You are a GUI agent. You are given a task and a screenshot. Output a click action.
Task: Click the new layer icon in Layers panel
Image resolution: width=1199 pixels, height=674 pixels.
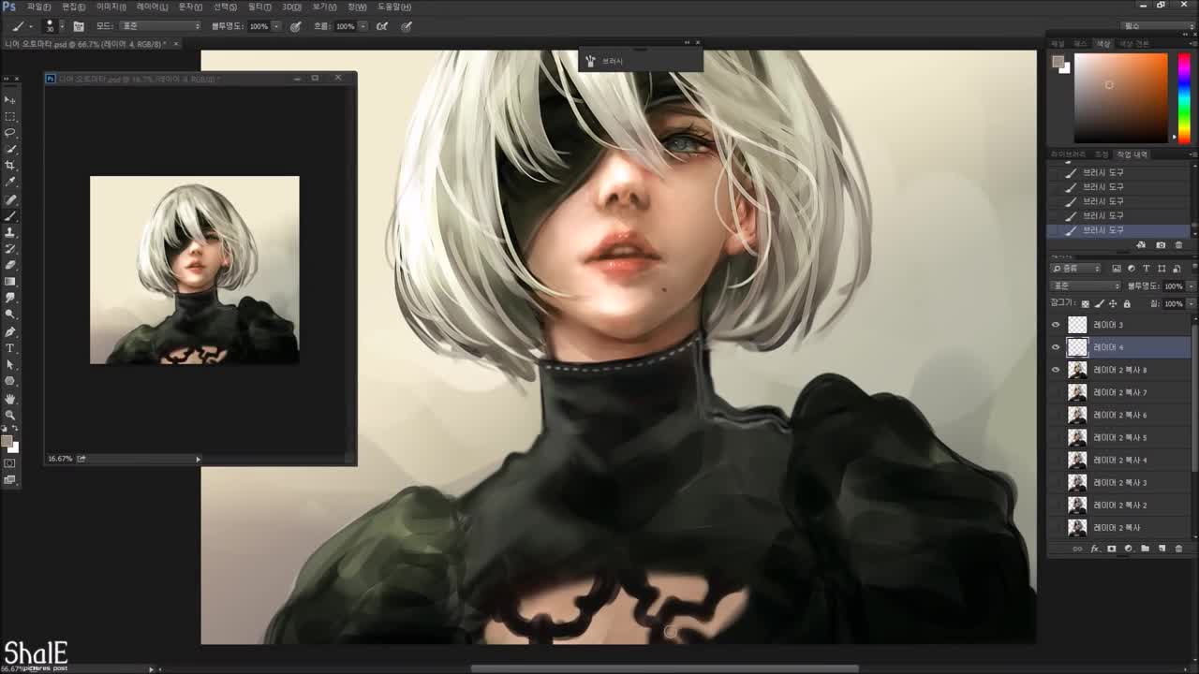[1162, 549]
